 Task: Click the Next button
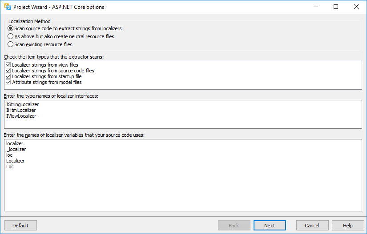click(x=270, y=226)
